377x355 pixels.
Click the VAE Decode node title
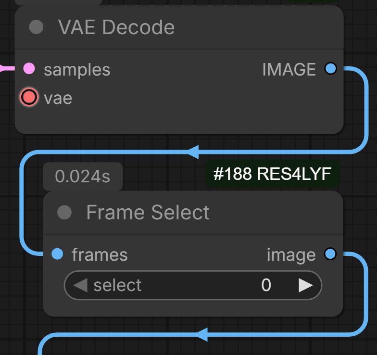point(116,27)
